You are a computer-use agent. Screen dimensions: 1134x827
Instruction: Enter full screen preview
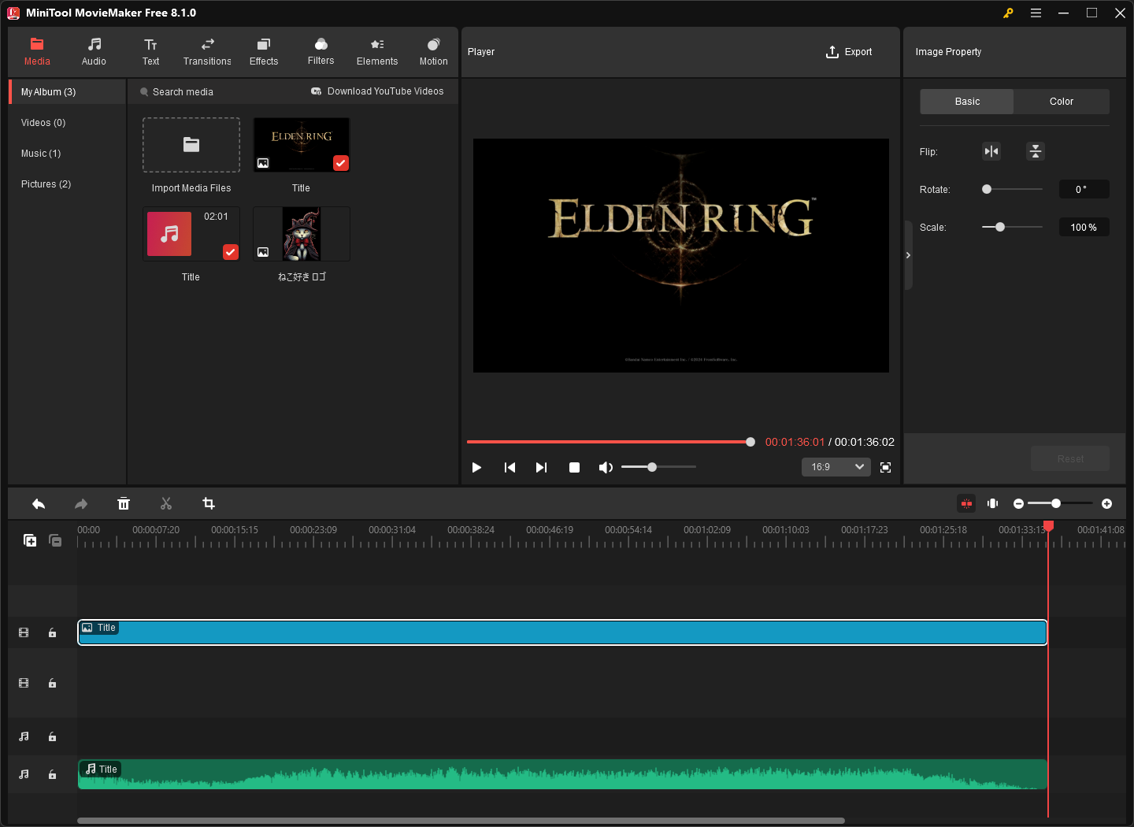point(885,467)
